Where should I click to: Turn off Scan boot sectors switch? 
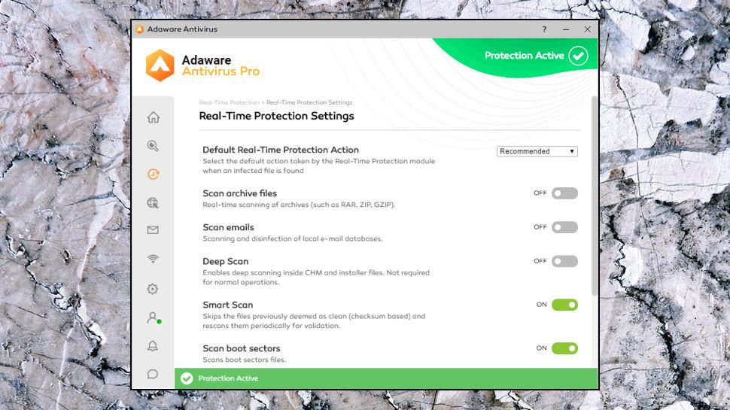point(564,348)
